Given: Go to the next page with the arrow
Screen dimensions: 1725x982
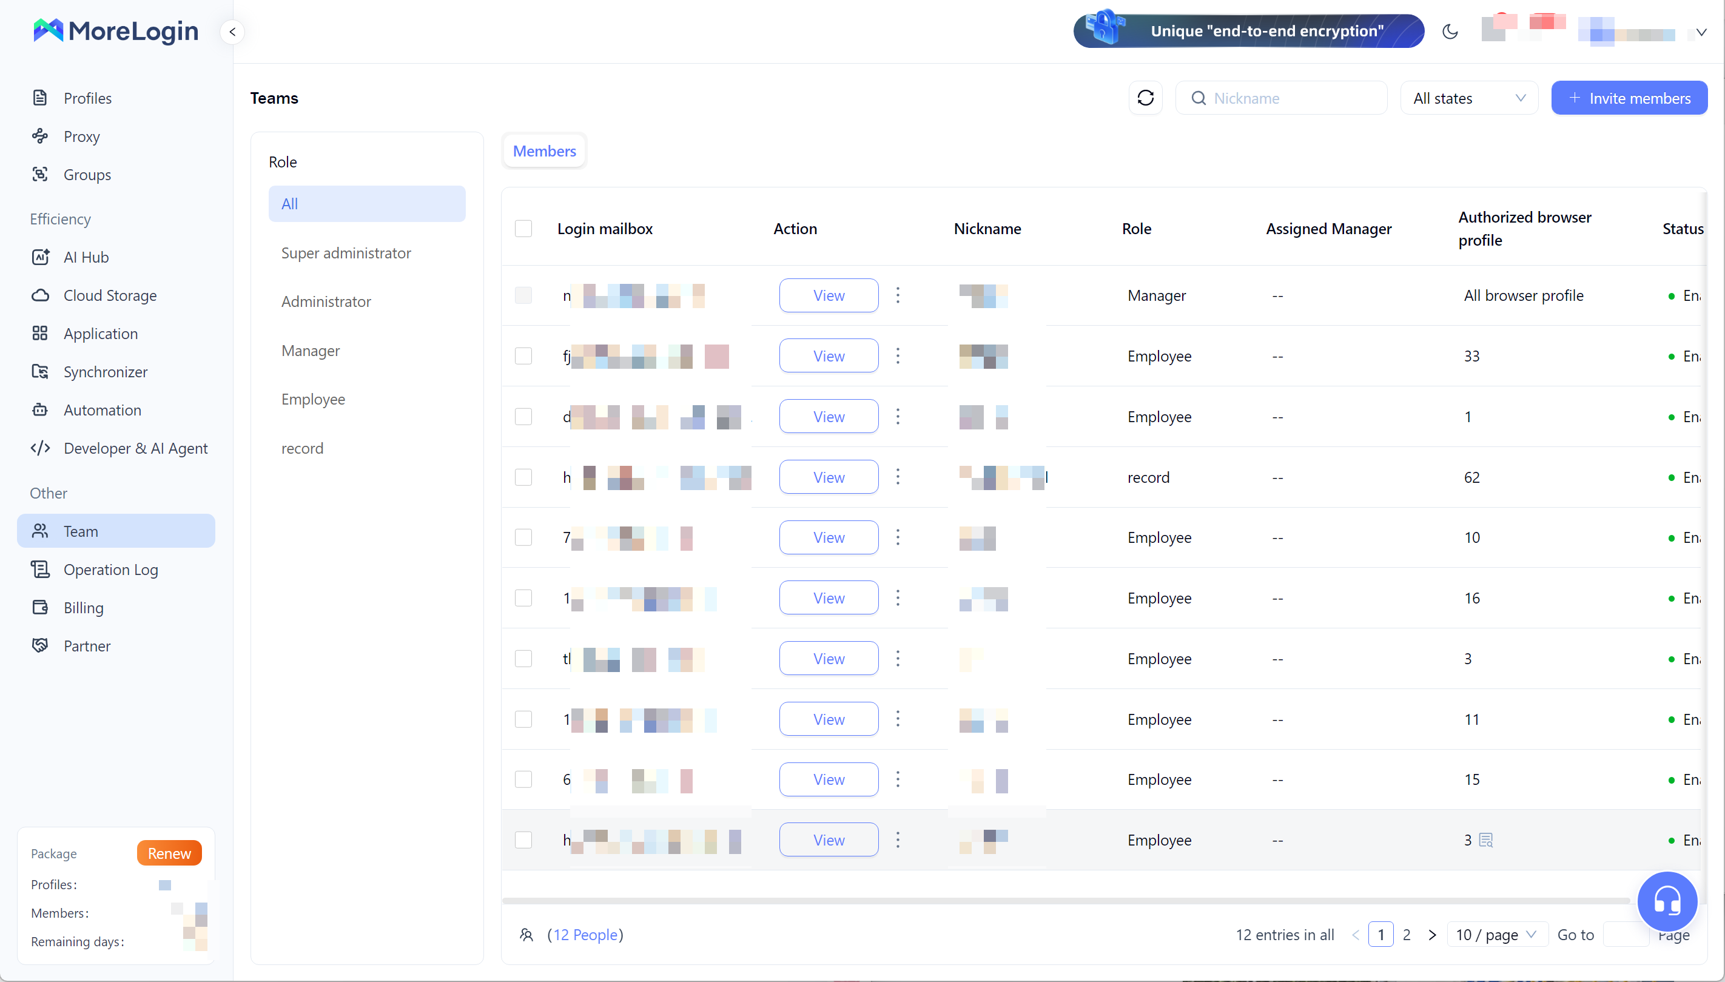Looking at the screenshot, I should pyautogui.click(x=1432, y=934).
